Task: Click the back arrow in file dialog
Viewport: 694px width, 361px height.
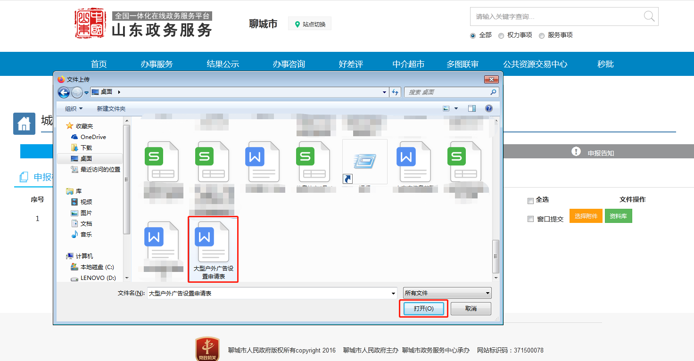Action: [64, 92]
